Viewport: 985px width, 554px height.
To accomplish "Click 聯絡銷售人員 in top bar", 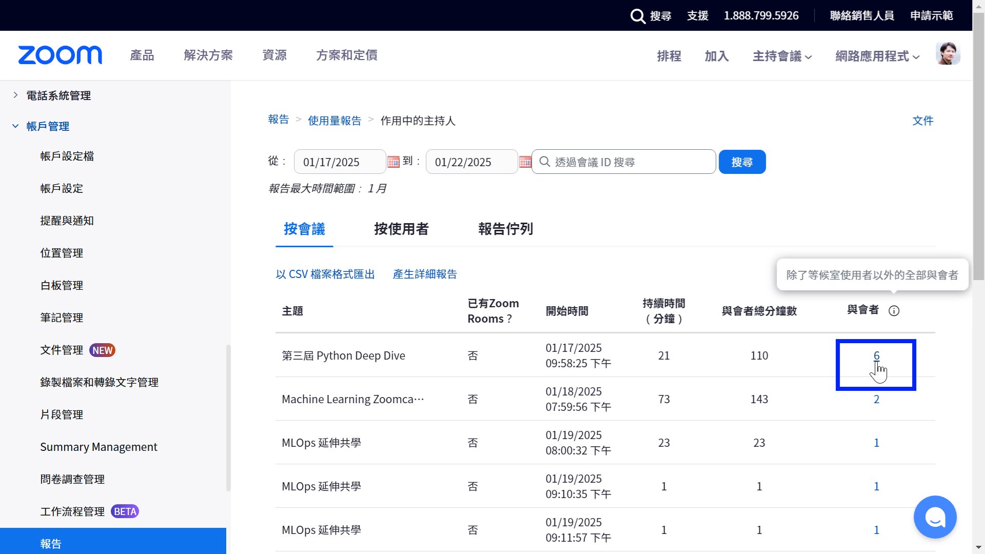I will [x=862, y=16].
